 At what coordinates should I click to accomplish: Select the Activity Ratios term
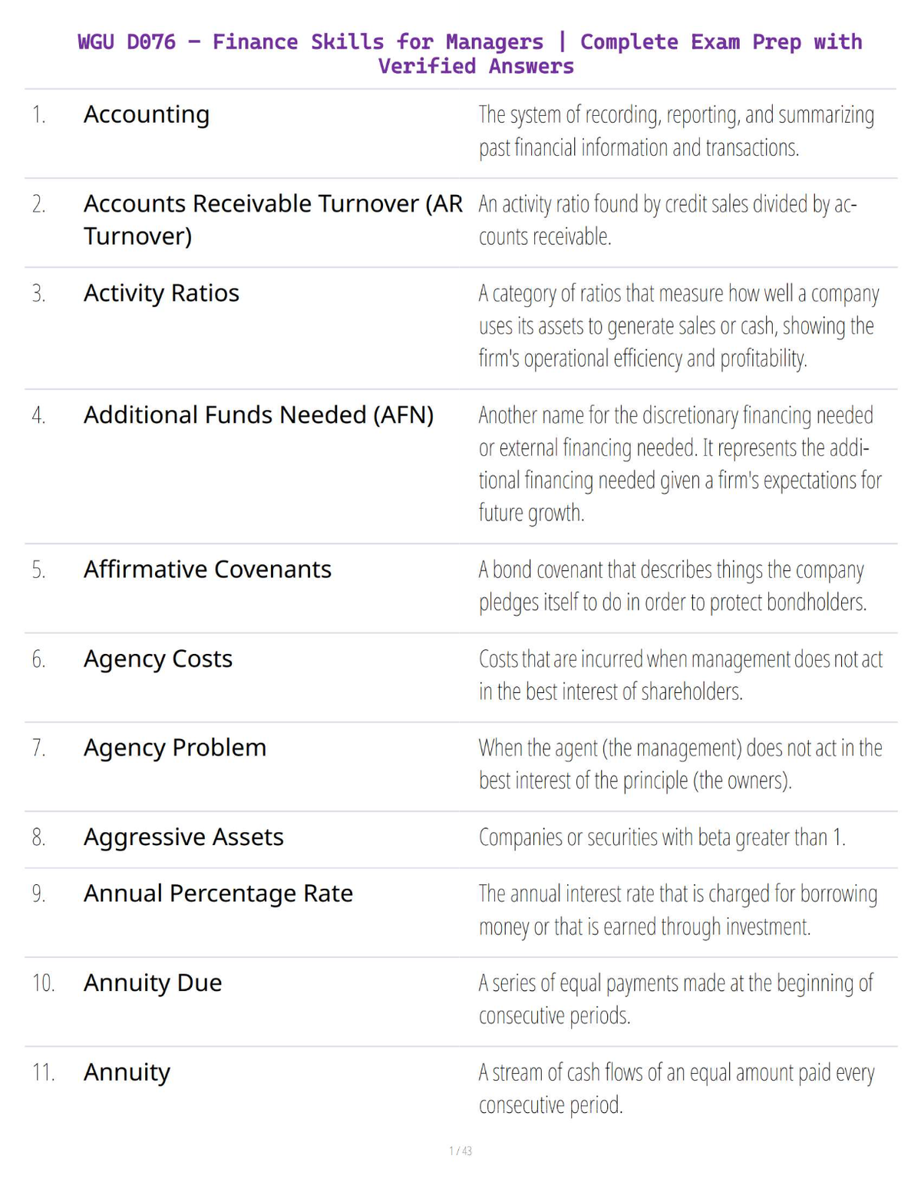tap(161, 293)
